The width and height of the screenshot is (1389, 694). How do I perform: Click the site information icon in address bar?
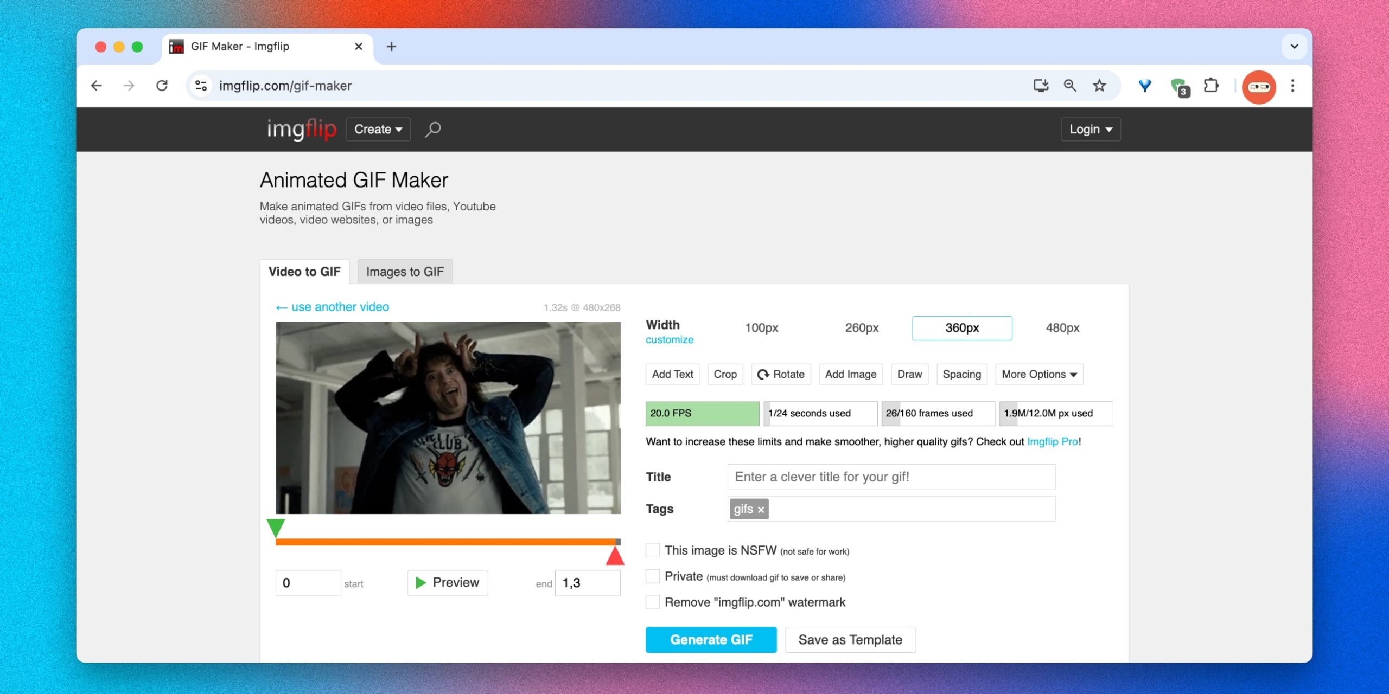coord(201,86)
